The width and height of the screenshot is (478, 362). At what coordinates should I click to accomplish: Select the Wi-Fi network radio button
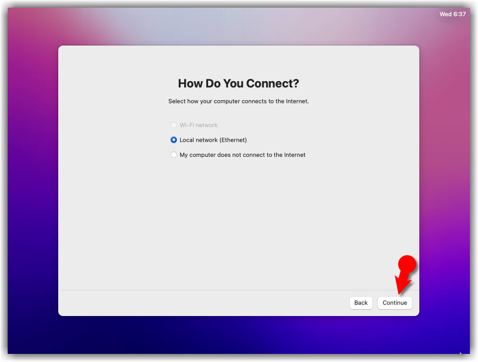[174, 125]
